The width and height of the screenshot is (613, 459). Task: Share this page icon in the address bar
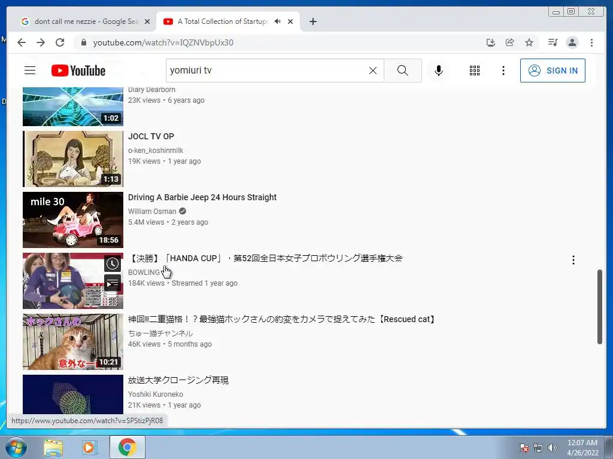pos(510,42)
